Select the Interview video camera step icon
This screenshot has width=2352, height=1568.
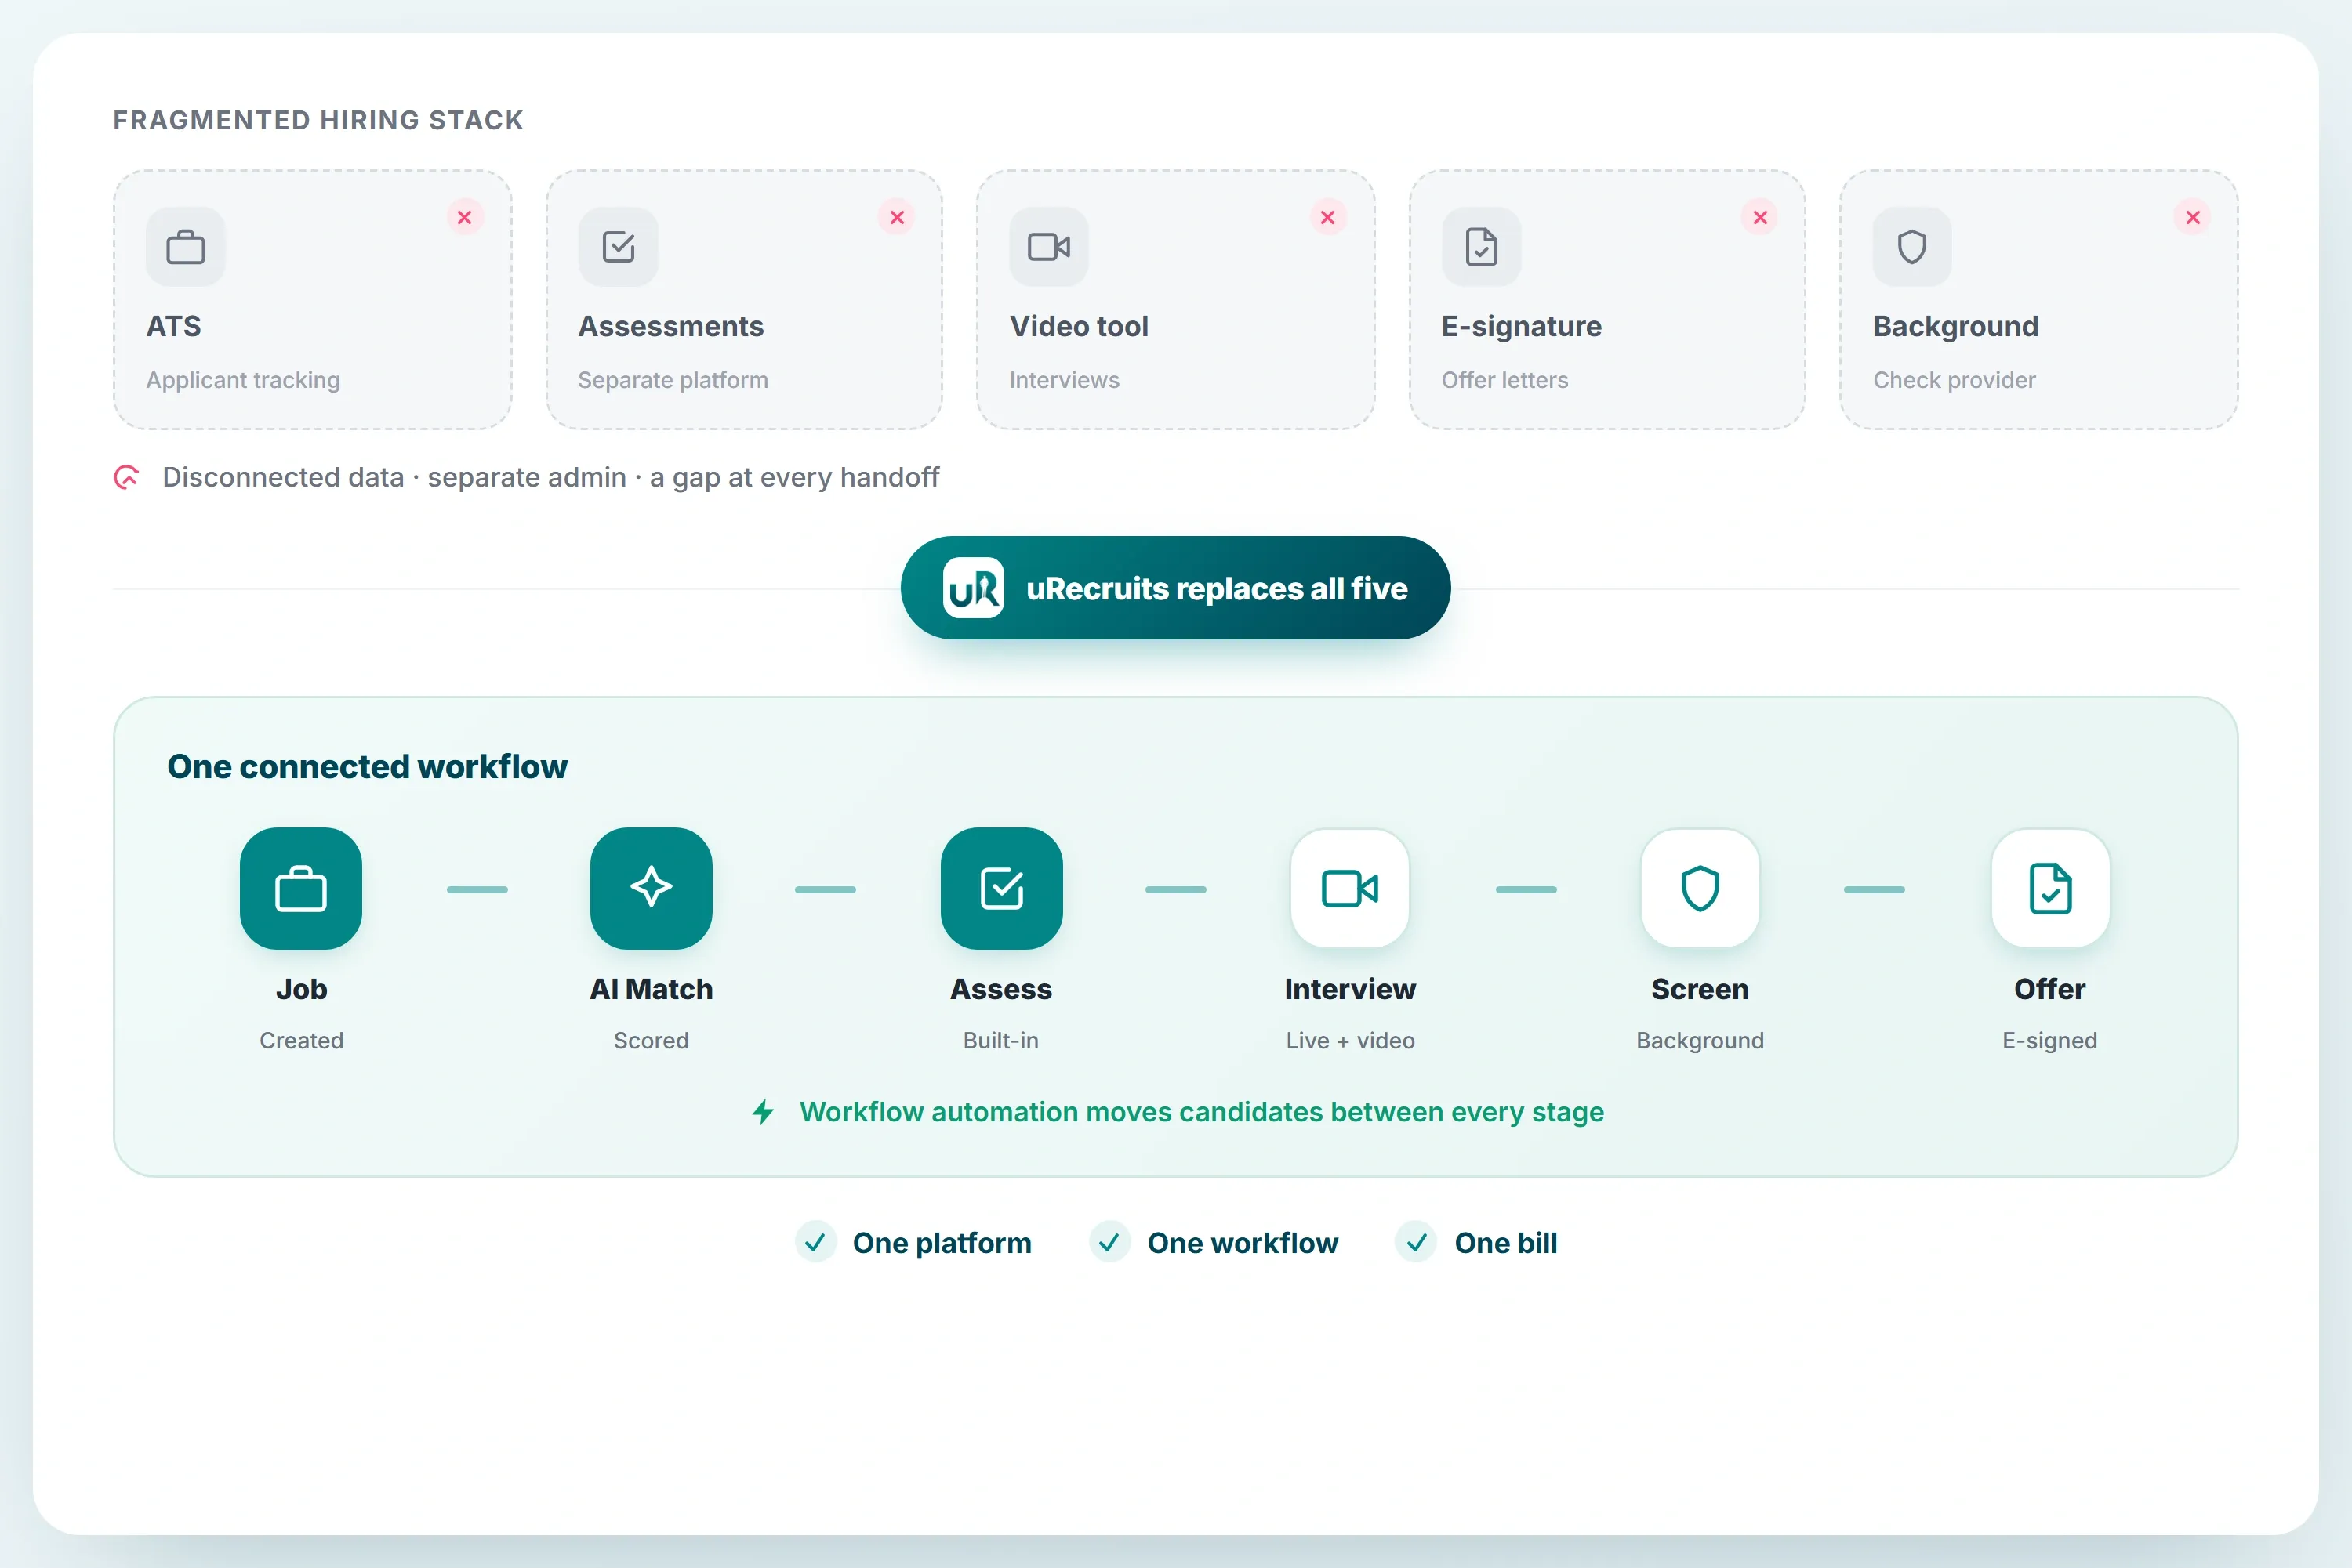[x=1351, y=888]
